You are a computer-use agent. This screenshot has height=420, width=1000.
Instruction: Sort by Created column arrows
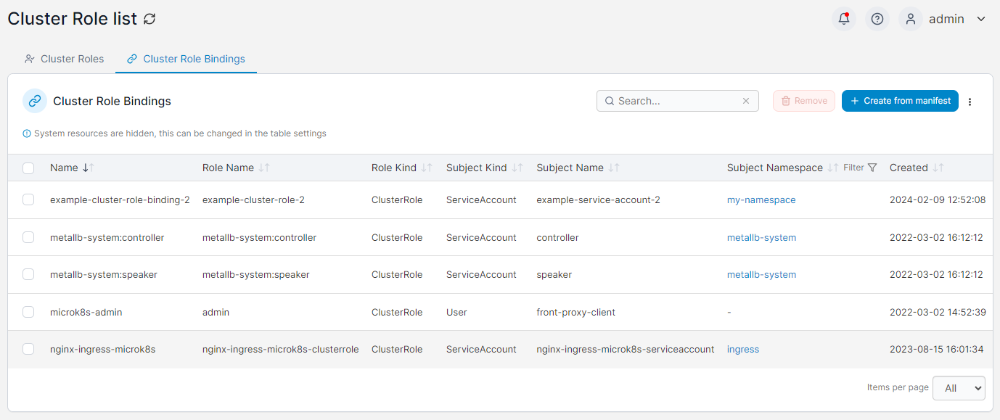click(938, 168)
